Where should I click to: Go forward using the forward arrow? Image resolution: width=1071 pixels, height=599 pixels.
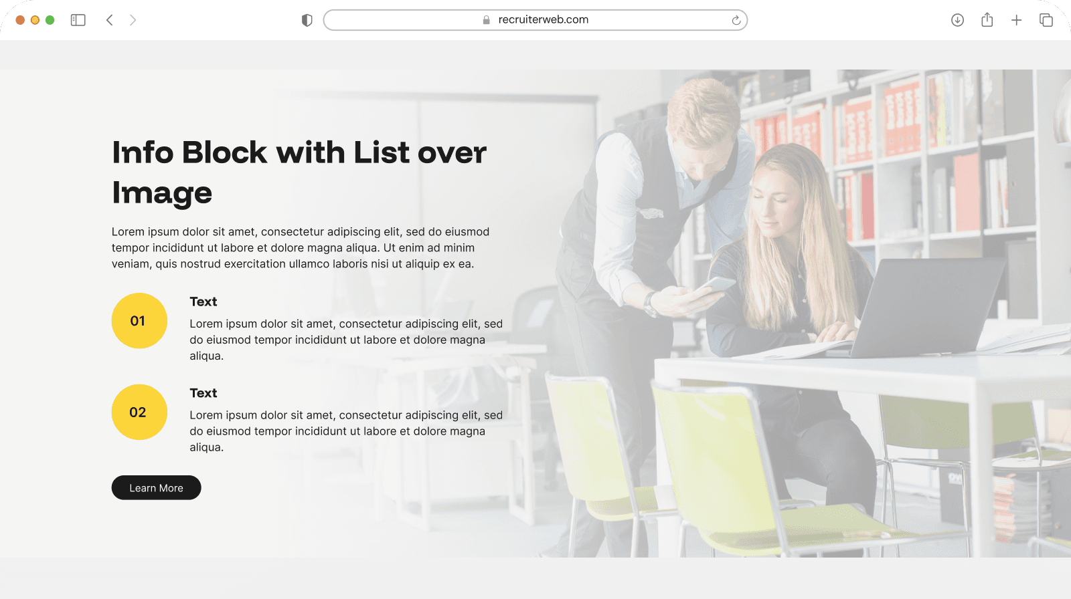point(133,20)
